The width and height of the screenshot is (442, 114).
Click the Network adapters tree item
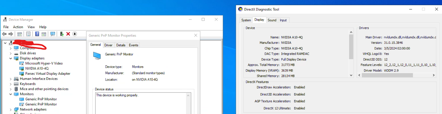(33, 109)
